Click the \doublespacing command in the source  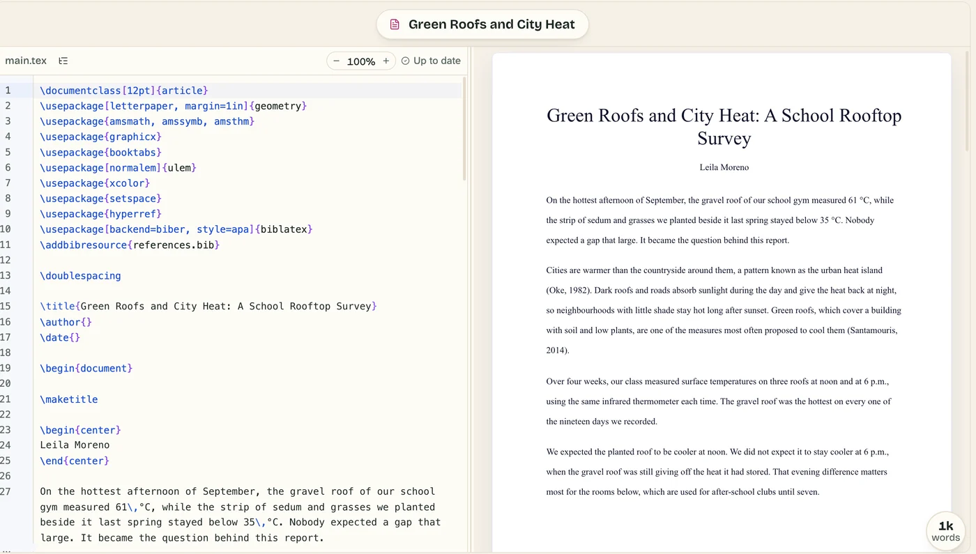click(80, 275)
